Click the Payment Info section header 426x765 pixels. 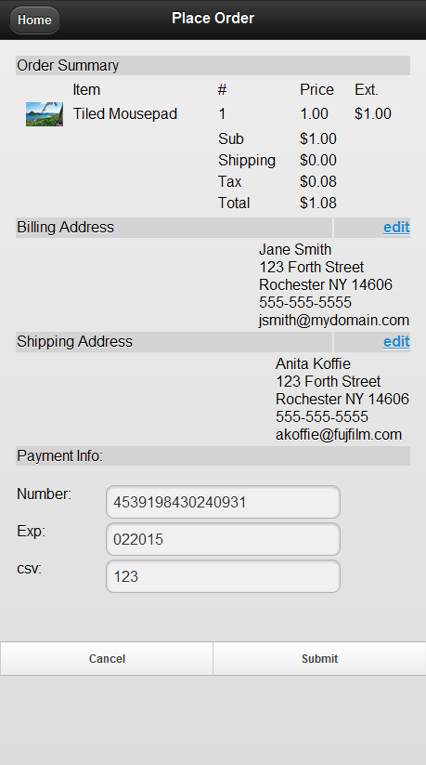[x=213, y=455]
